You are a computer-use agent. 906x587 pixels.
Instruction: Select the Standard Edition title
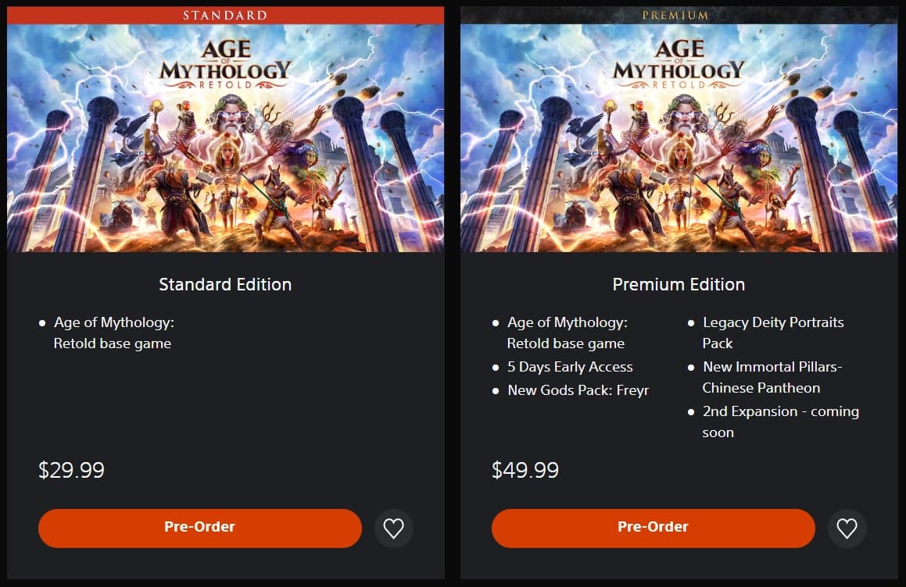tap(225, 284)
